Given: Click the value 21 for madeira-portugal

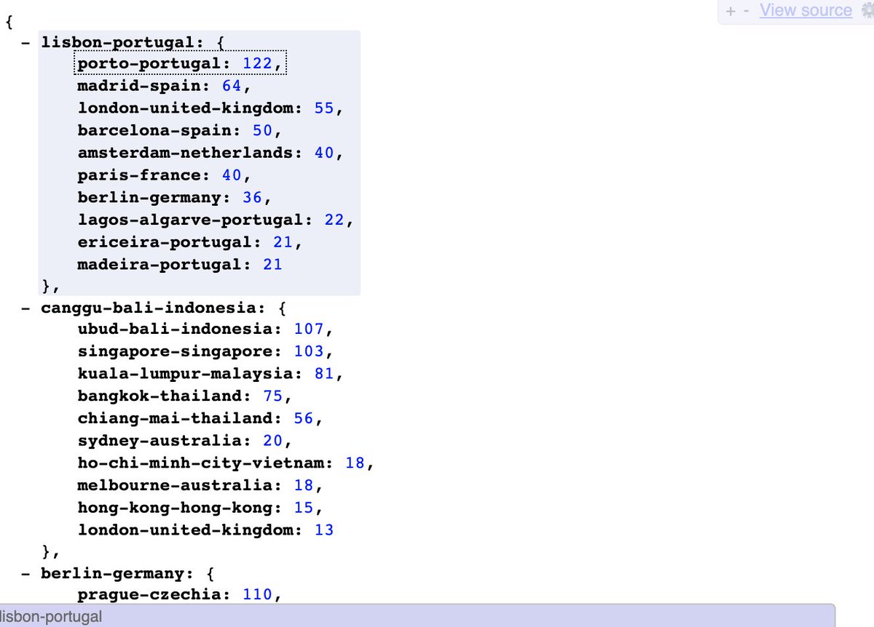Looking at the screenshot, I should click(x=272, y=263).
